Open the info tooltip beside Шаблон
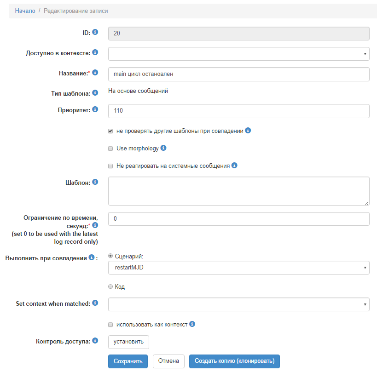 click(x=95, y=182)
